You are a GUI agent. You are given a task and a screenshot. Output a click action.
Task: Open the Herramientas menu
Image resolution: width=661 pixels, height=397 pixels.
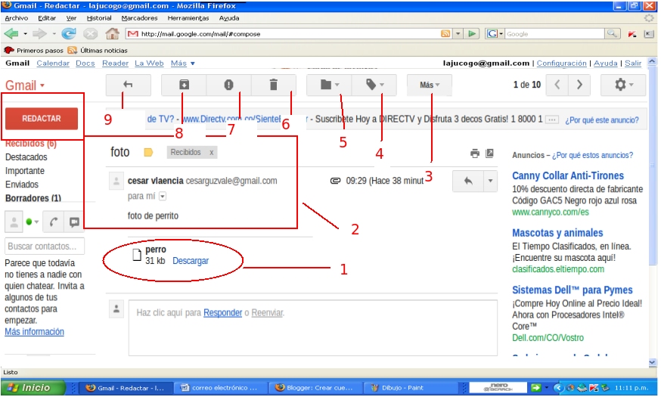pos(189,17)
